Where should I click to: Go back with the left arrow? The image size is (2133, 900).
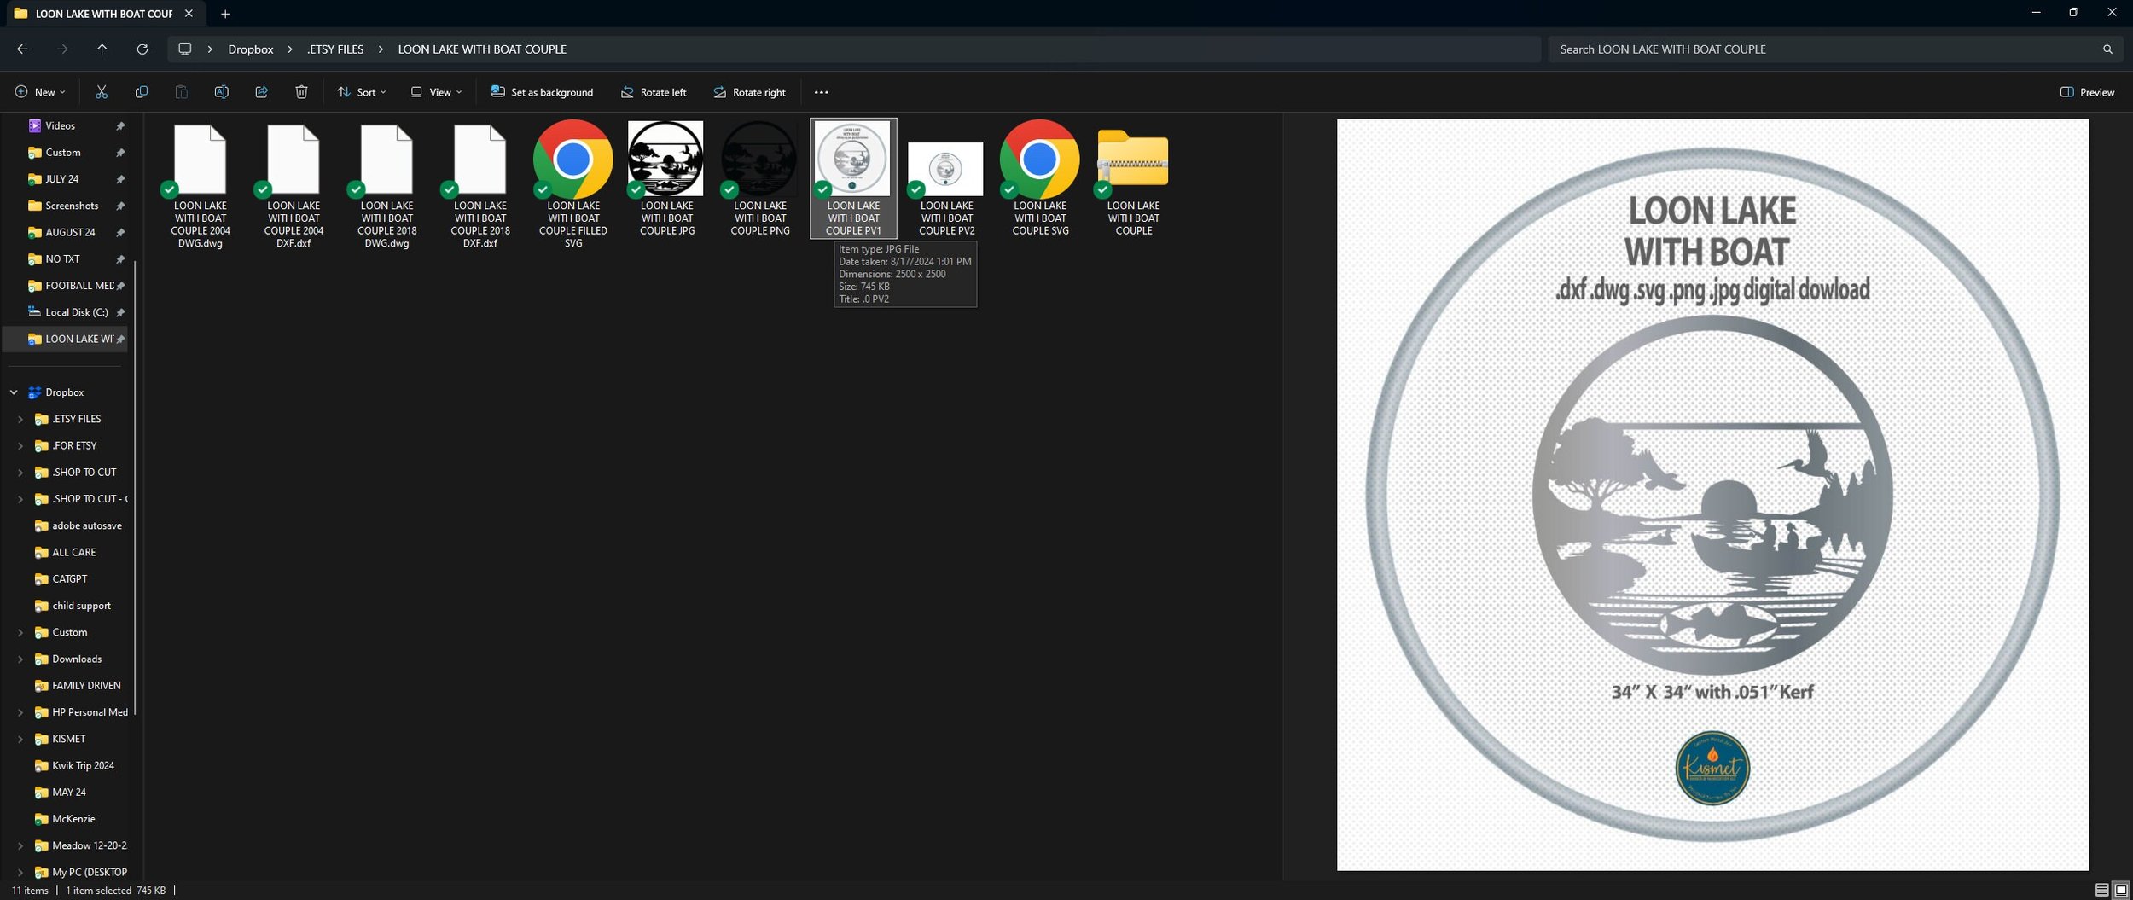[x=22, y=49]
